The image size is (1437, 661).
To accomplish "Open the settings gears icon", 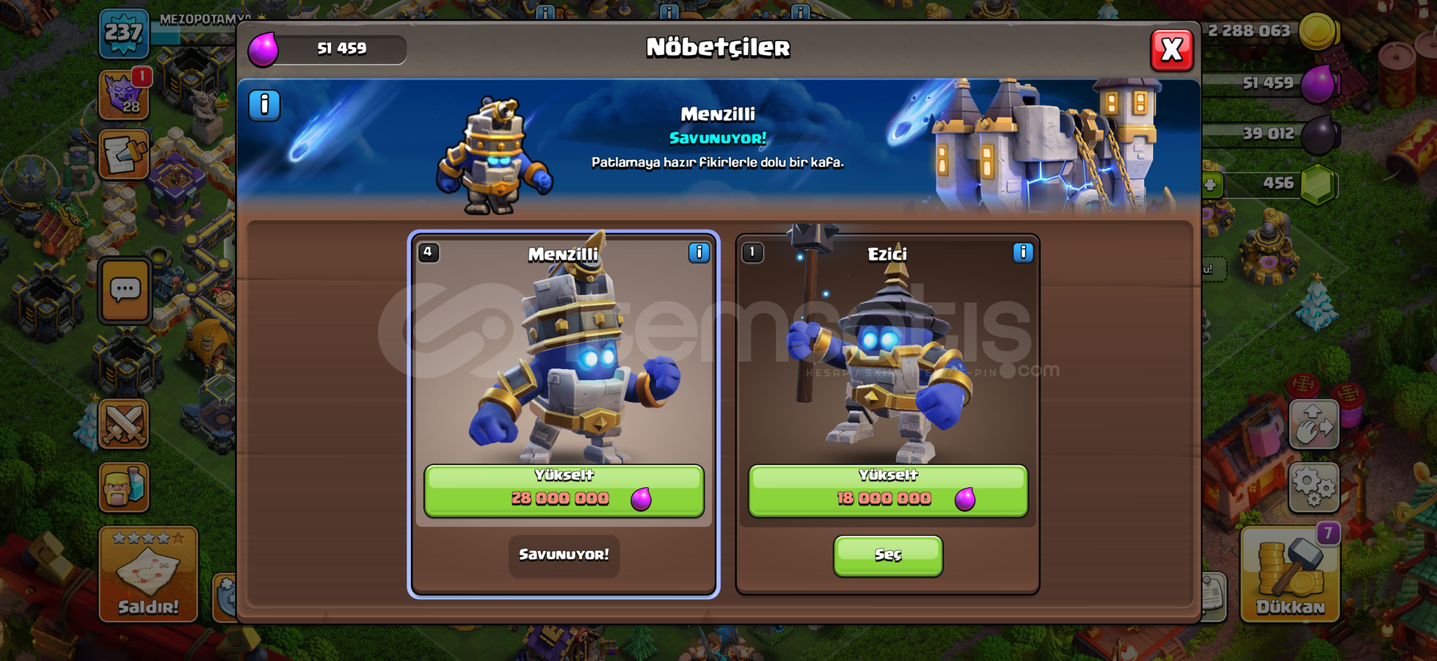I will click(1314, 488).
